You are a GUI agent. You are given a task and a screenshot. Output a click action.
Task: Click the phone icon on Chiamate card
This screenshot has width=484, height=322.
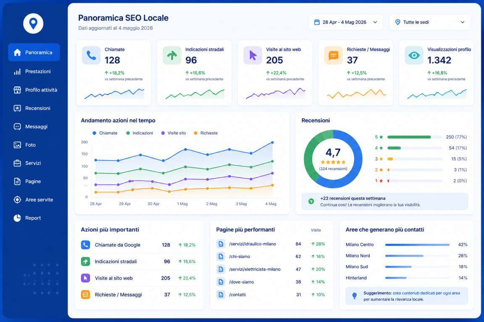coord(91,55)
